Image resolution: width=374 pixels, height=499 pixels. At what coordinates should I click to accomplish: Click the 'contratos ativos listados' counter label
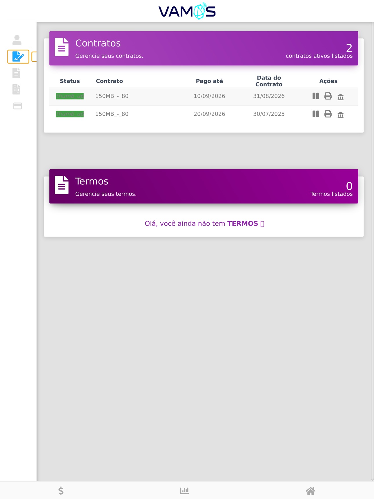(319, 56)
